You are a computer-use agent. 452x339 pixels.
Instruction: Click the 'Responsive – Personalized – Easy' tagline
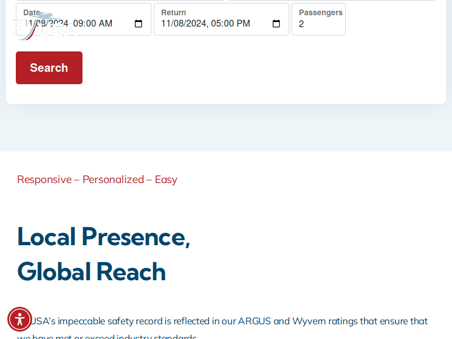97,180
